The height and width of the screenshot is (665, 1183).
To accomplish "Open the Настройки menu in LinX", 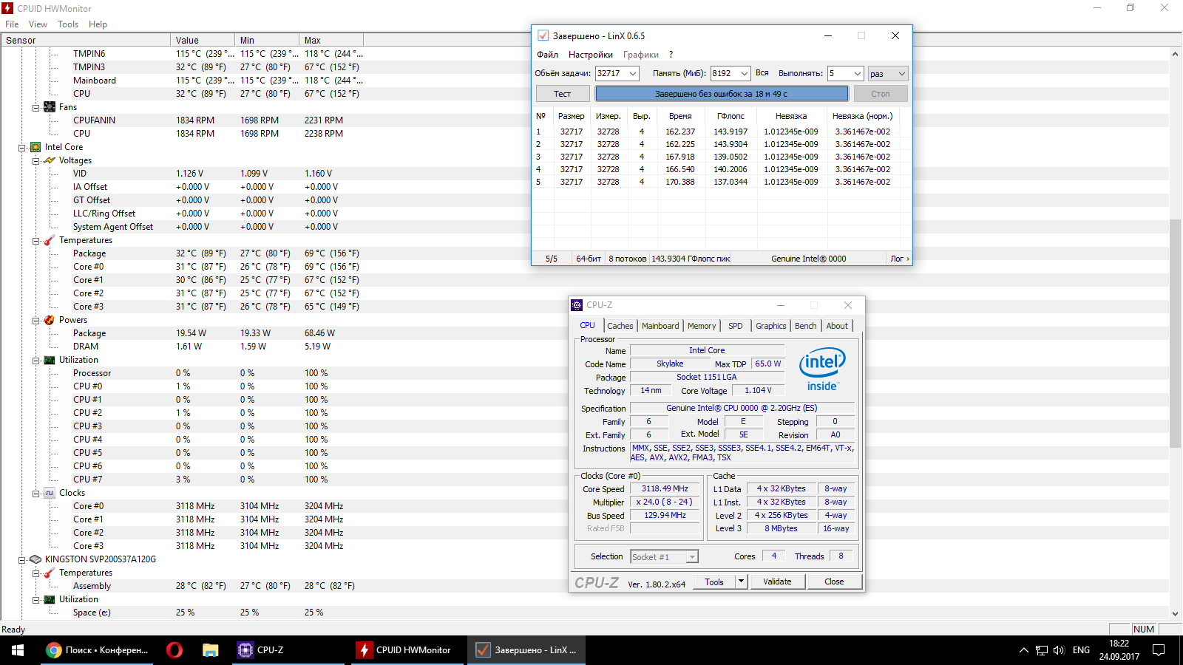I will click(x=590, y=55).
